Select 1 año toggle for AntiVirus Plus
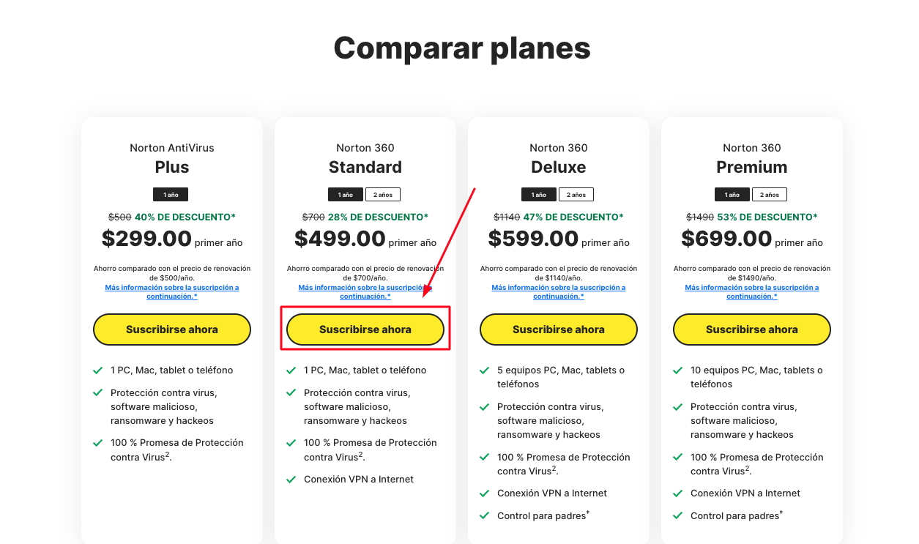This screenshot has height=544, width=919. 171,195
